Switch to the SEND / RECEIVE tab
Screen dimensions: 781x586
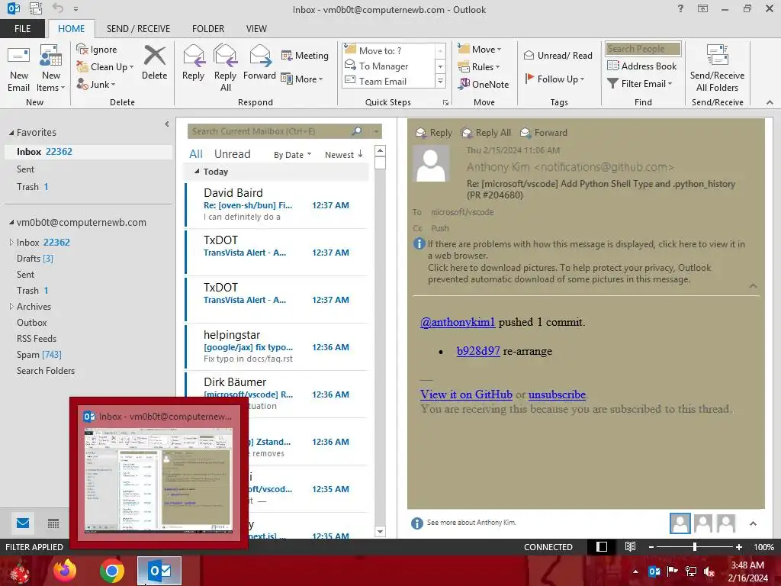coord(139,29)
